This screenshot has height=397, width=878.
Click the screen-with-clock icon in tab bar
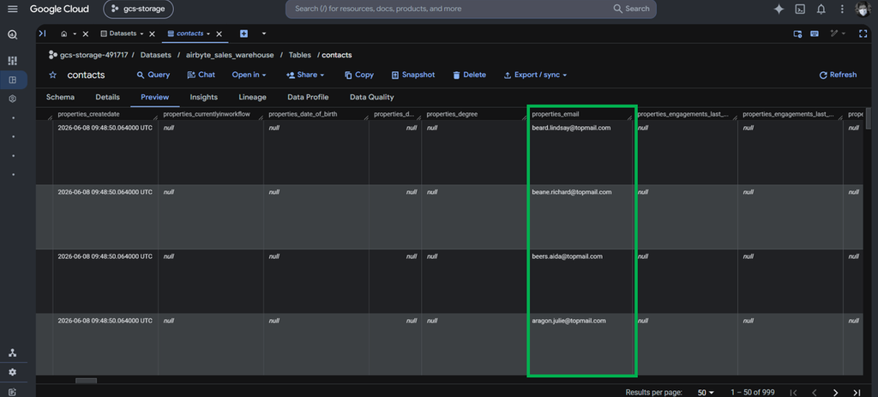coord(798,33)
